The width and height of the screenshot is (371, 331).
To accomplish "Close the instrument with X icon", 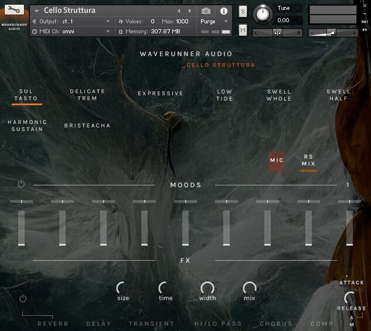I will click(365, 6).
